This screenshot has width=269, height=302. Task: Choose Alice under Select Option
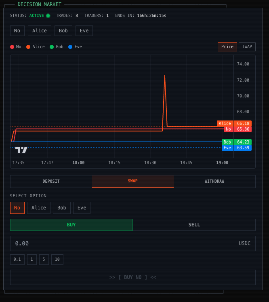(x=39, y=208)
